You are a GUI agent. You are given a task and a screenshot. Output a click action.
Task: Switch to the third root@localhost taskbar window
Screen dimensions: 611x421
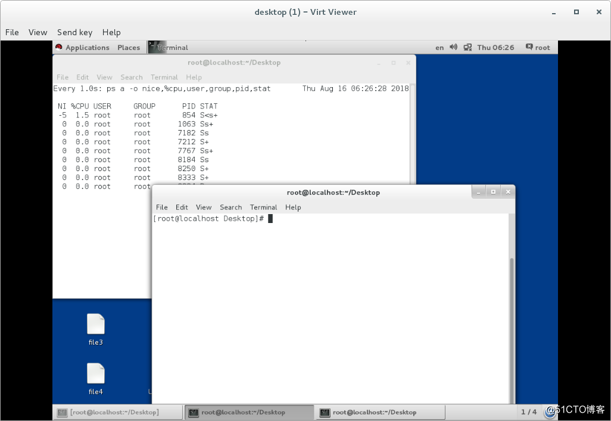381,413
